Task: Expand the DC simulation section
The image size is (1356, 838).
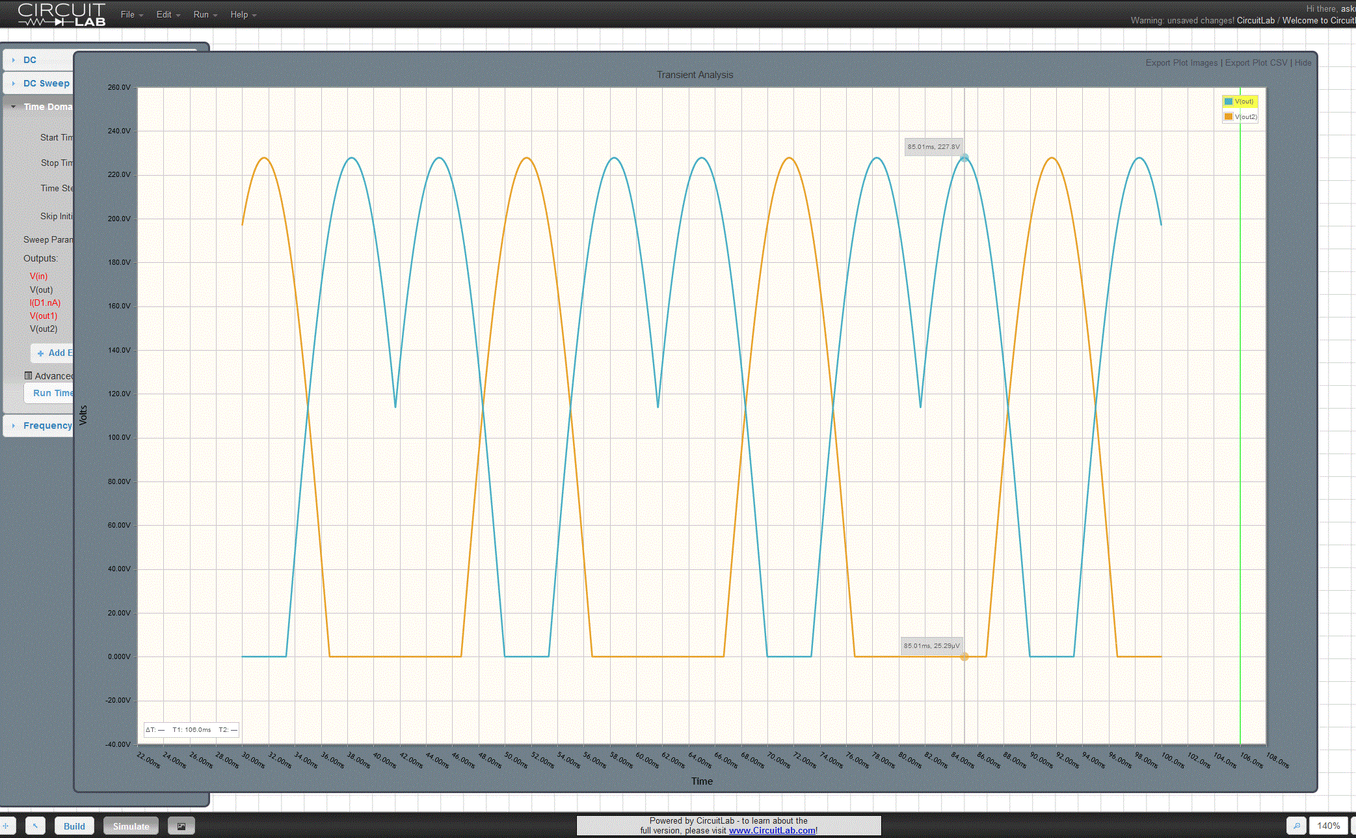Action: point(30,60)
